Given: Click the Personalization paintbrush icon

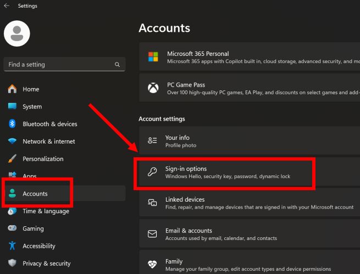Looking at the screenshot, I should [12, 159].
